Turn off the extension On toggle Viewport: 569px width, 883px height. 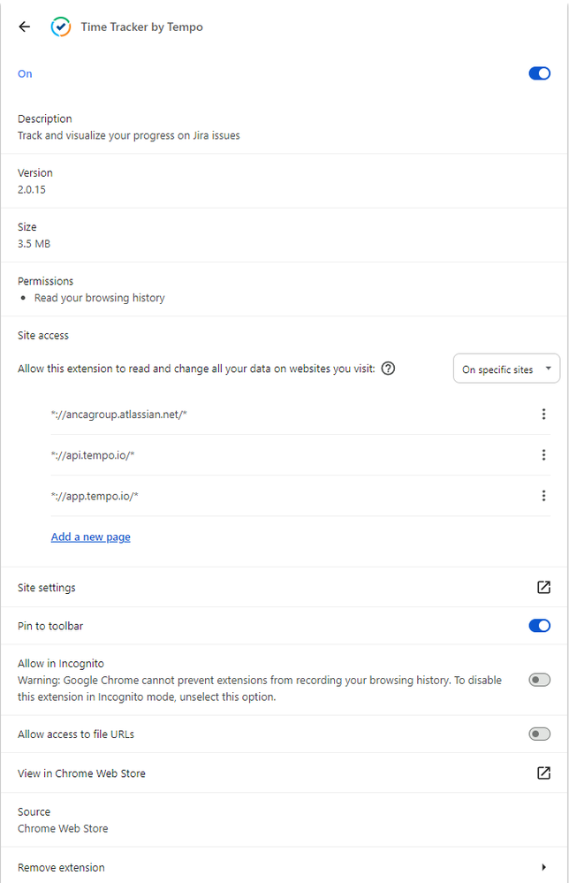click(539, 73)
